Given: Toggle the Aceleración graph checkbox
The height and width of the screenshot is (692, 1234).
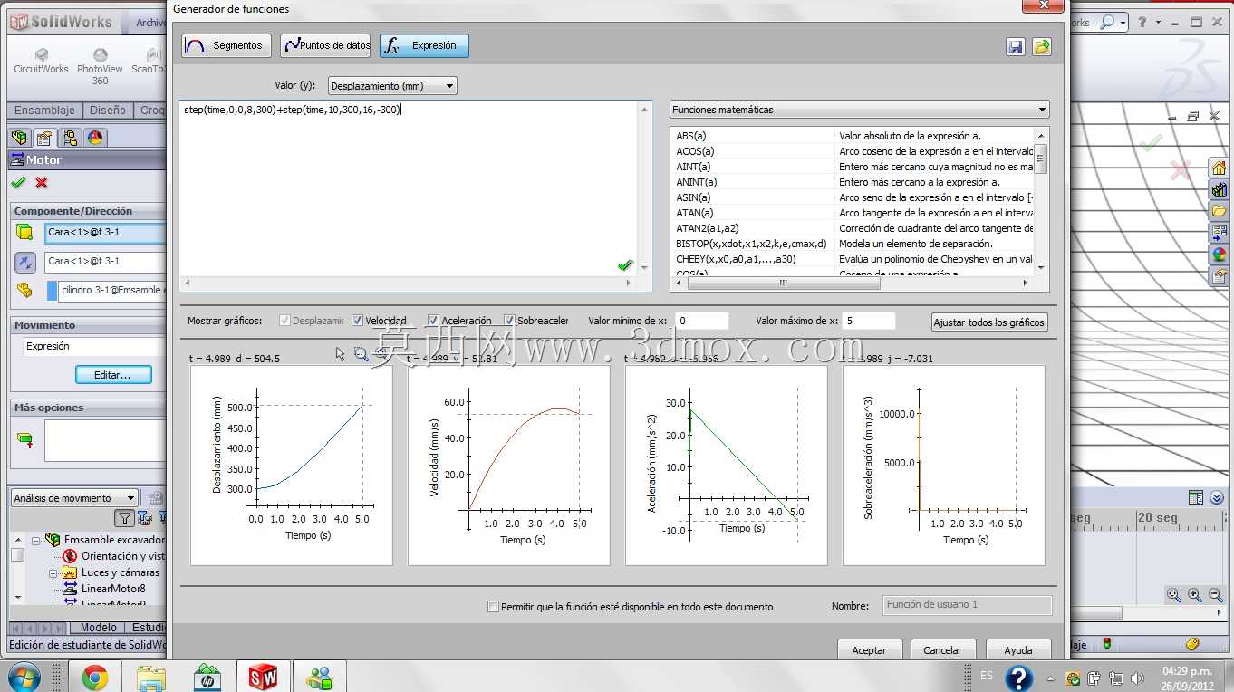Looking at the screenshot, I should tap(434, 321).
